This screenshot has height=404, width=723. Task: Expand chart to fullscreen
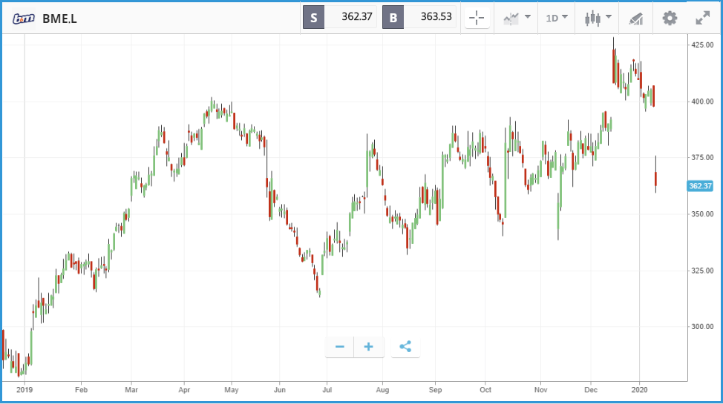703,19
